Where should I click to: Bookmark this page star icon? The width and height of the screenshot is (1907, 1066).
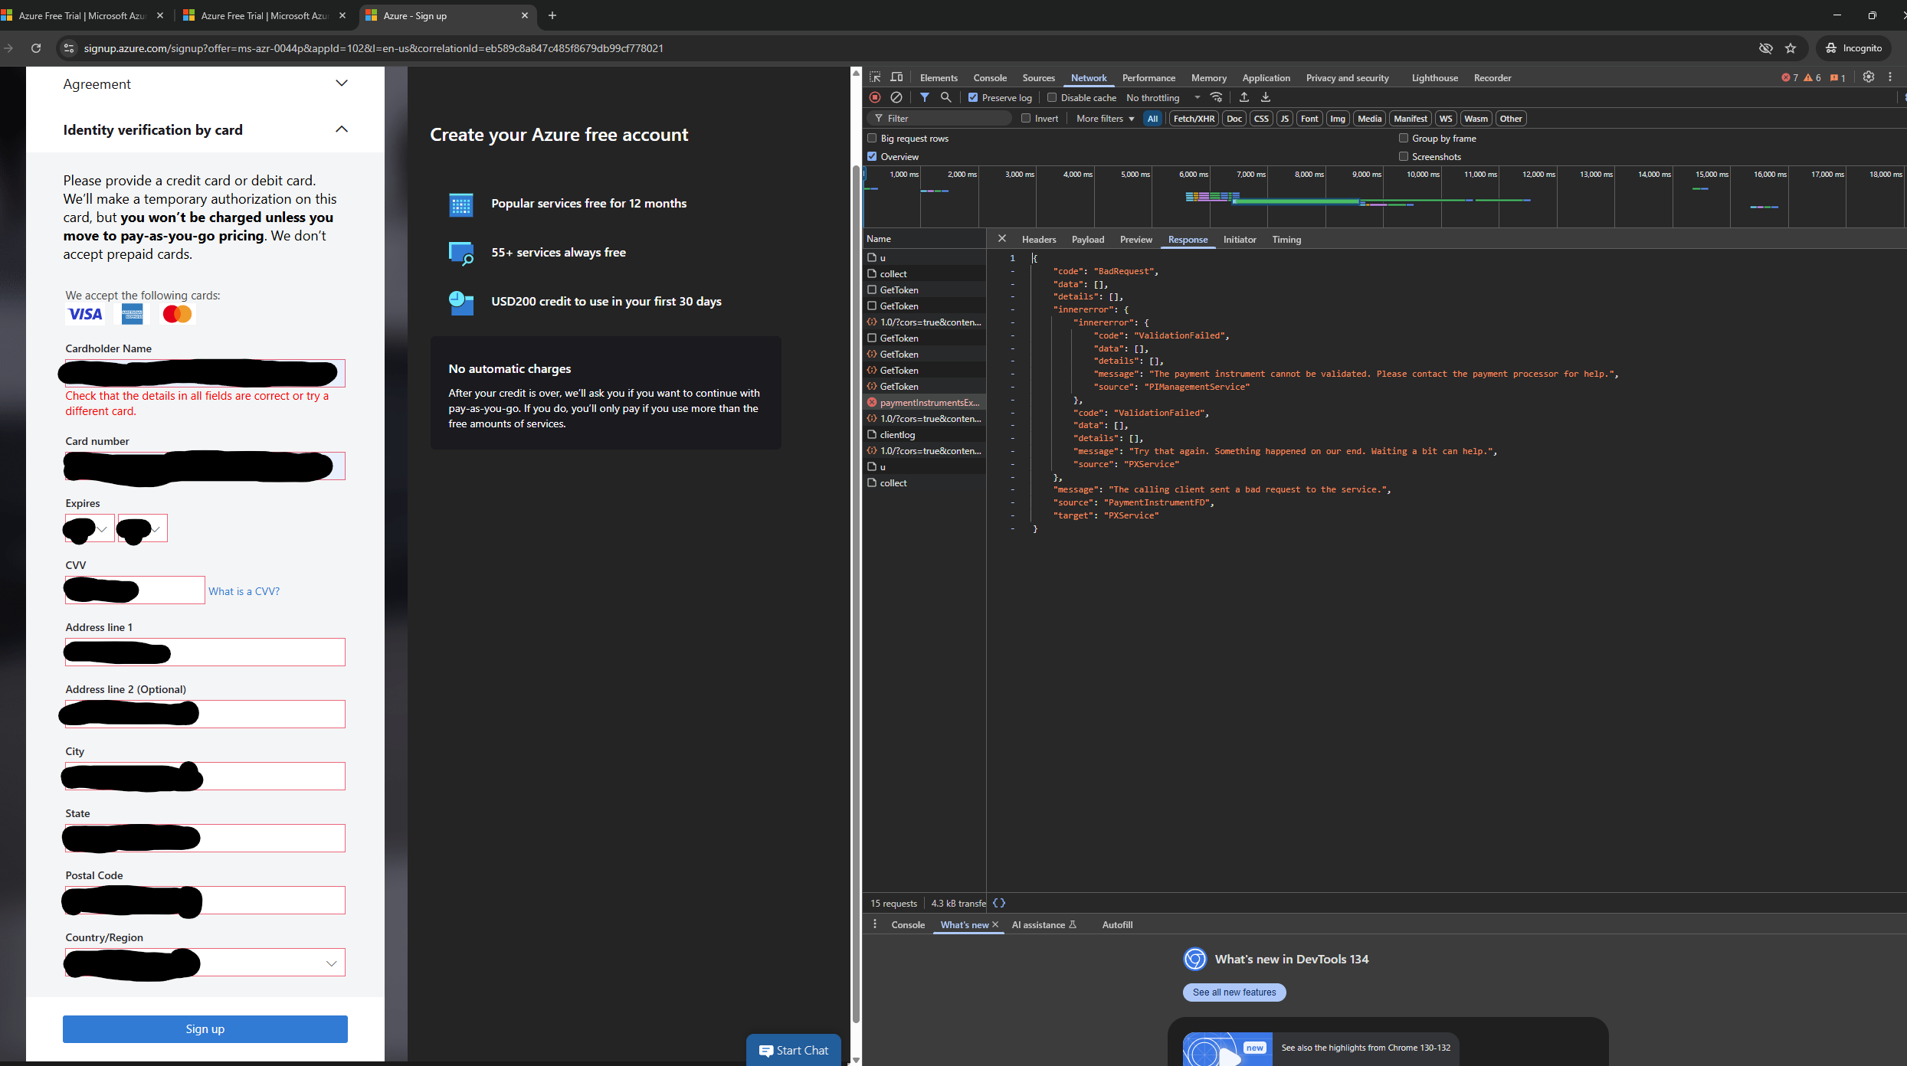1791,48
